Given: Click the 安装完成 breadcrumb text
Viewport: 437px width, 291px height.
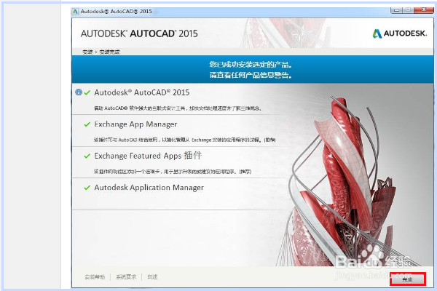Looking at the screenshot, I should 109,52.
